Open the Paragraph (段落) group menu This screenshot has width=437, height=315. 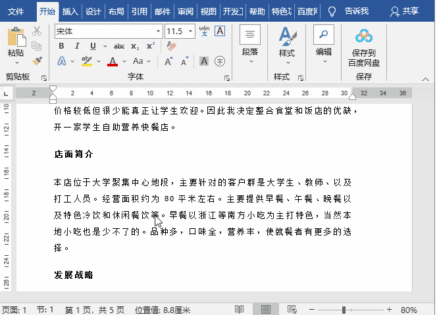click(250, 44)
